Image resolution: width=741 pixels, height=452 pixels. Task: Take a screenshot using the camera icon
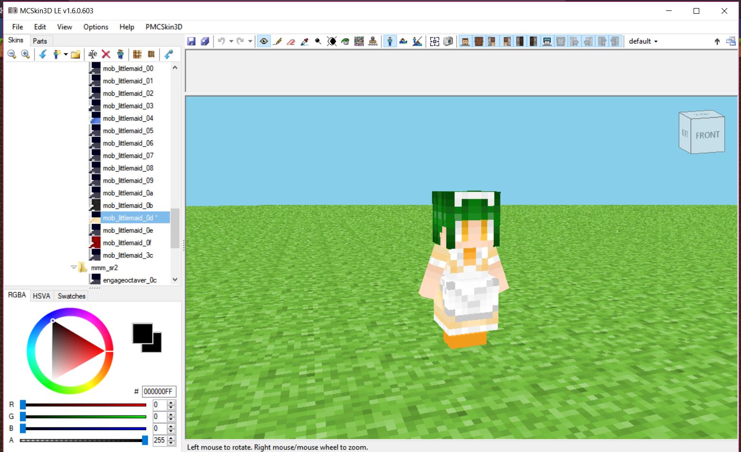448,41
